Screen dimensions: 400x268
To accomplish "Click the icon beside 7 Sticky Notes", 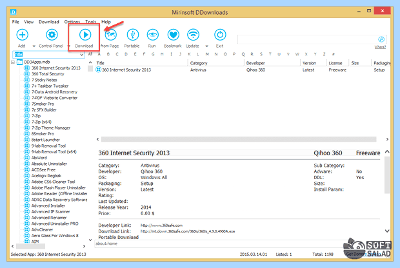I will point(27,80).
